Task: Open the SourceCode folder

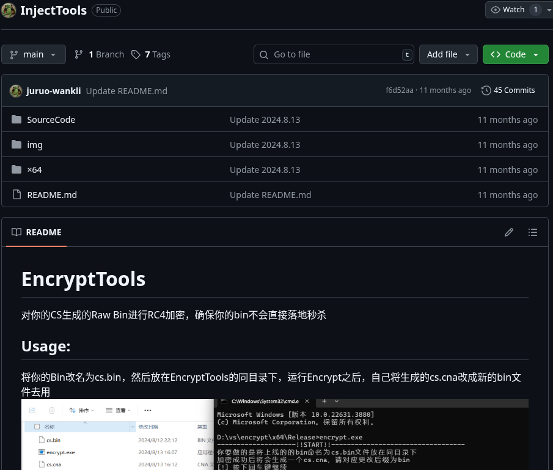Action: pyautogui.click(x=51, y=120)
